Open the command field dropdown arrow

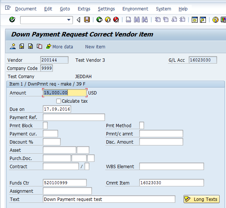[x=69, y=20]
